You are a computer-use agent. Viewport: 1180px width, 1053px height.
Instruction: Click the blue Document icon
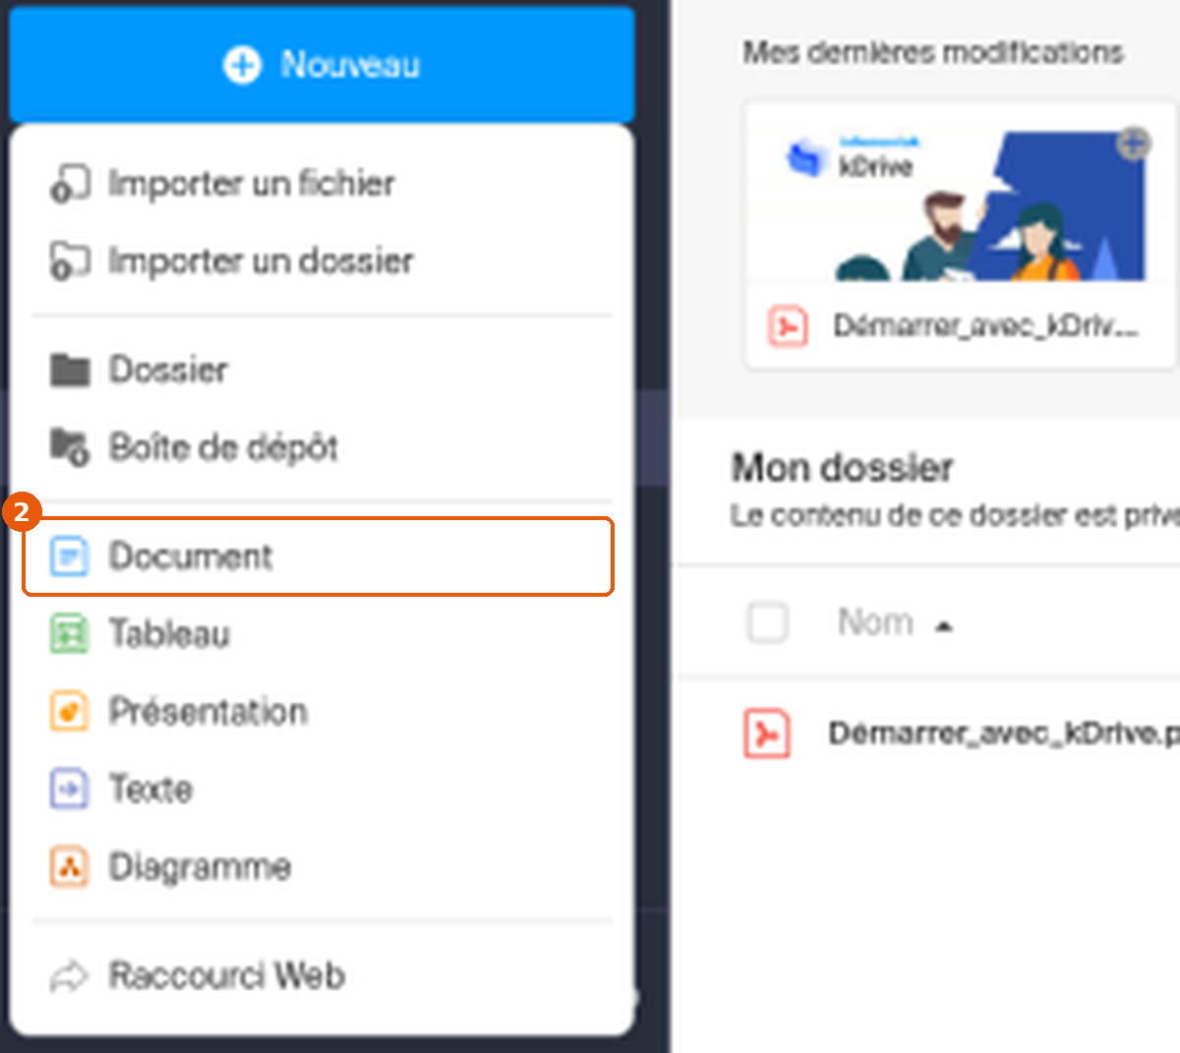click(x=69, y=556)
